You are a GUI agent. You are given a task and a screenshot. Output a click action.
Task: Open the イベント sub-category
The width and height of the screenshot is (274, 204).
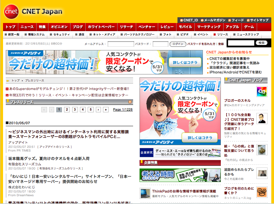pos(201,35)
